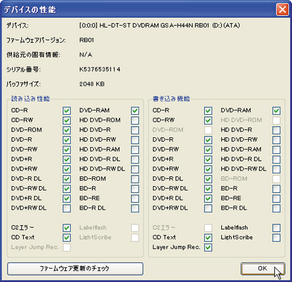Toggle the DVD-RAM checkbox under 書き込み機能
The height and width of the screenshot is (282, 292).
click(x=276, y=110)
